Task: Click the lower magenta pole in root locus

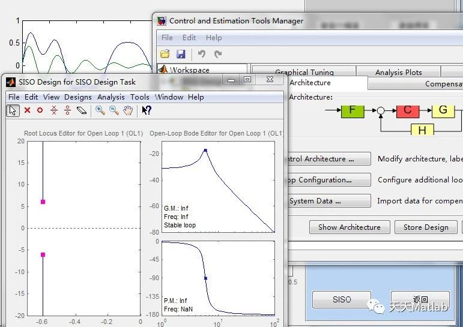Action: pos(43,254)
